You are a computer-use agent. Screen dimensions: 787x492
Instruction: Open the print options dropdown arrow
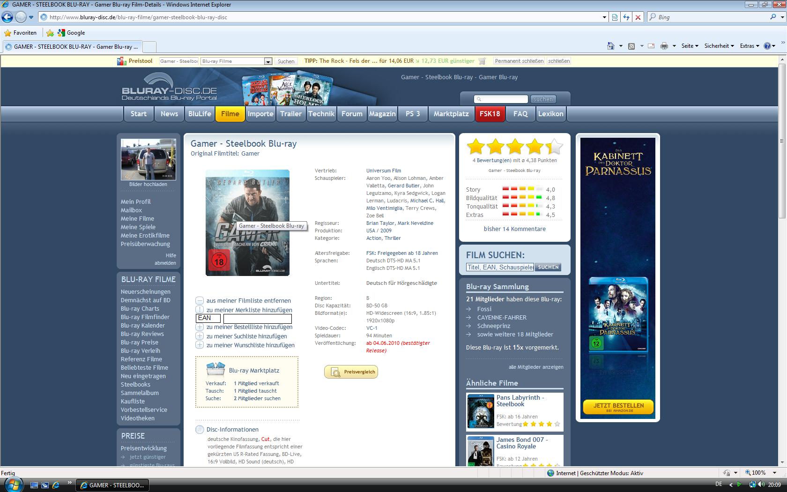point(674,46)
